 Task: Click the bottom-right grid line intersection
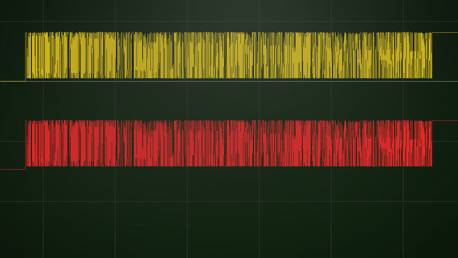(x=403, y=201)
